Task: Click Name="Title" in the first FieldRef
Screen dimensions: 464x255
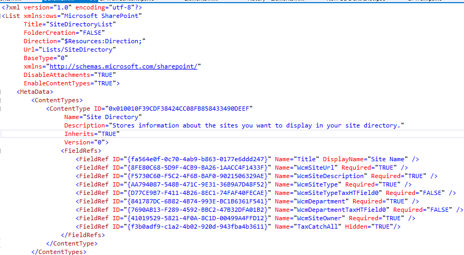Action: pyautogui.click(x=297, y=159)
